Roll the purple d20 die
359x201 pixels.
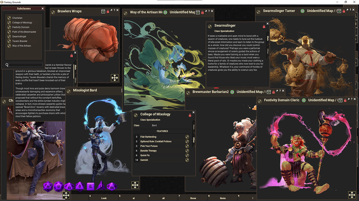pyautogui.click(x=48, y=186)
